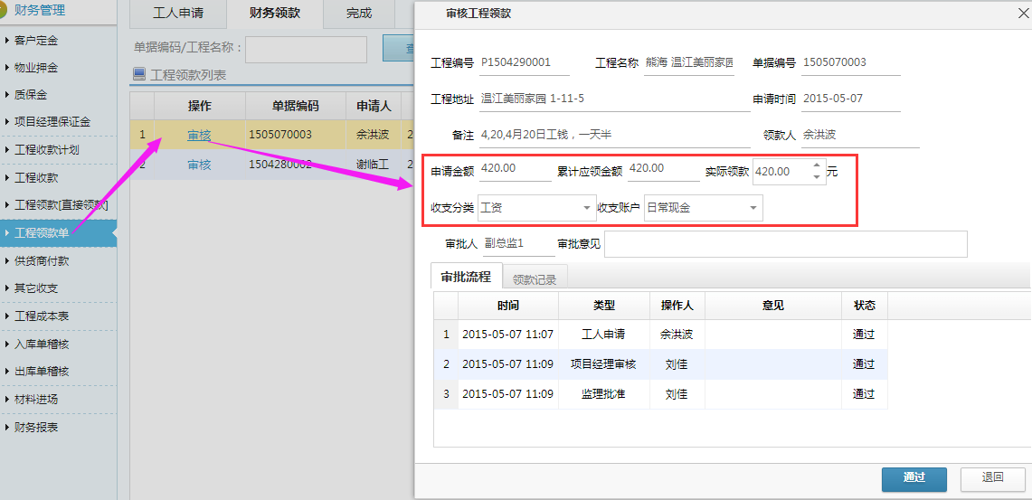Switch to the 工人申请 tab
Viewport: 1032px width, 500px height.
tap(177, 14)
